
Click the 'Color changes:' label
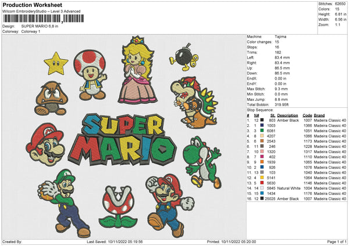(x=259, y=42)
